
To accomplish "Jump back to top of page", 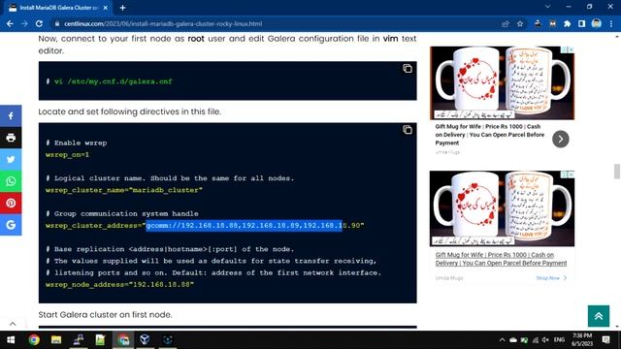I will click(x=599, y=316).
